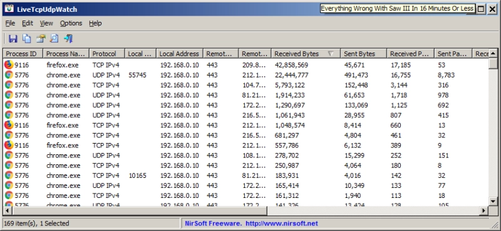Click the LiveTcpUdpWatch title bar app icon
The height and width of the screenshot is (231, 501).
click(10, 9)
